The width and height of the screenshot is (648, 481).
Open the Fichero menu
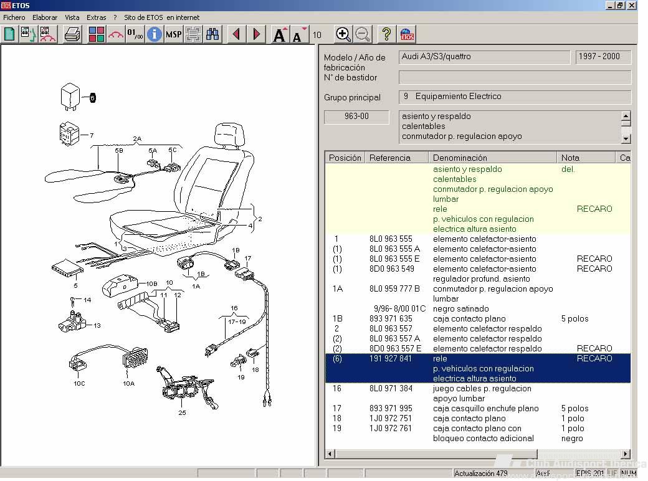pyautogui.click(x=14, y=17)
